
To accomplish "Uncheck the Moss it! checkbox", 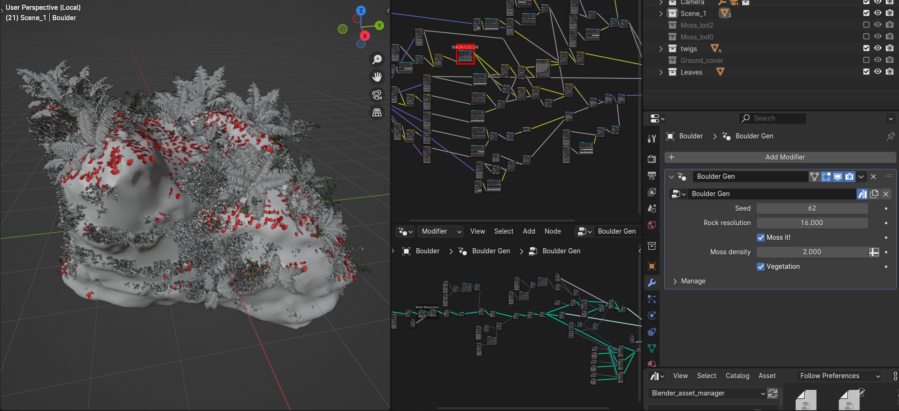I will [x=761, y=237].
